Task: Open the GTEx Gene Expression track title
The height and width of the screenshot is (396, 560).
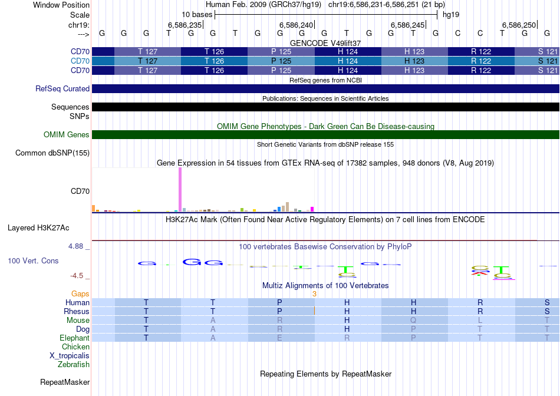Action: point(325,163)
